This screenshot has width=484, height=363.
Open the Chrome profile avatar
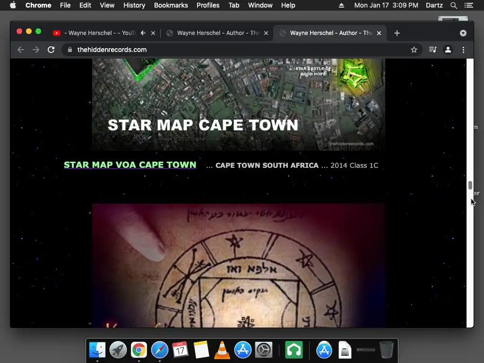click(x=448, y=50)
